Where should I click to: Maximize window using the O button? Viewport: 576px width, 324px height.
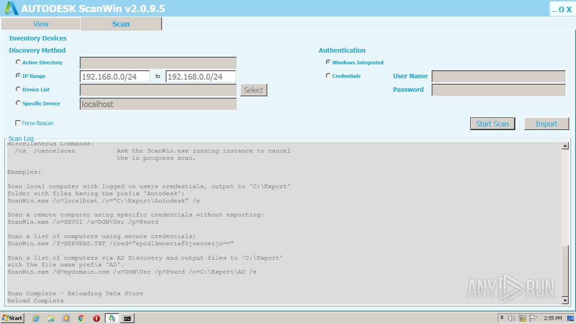point(561,9)
